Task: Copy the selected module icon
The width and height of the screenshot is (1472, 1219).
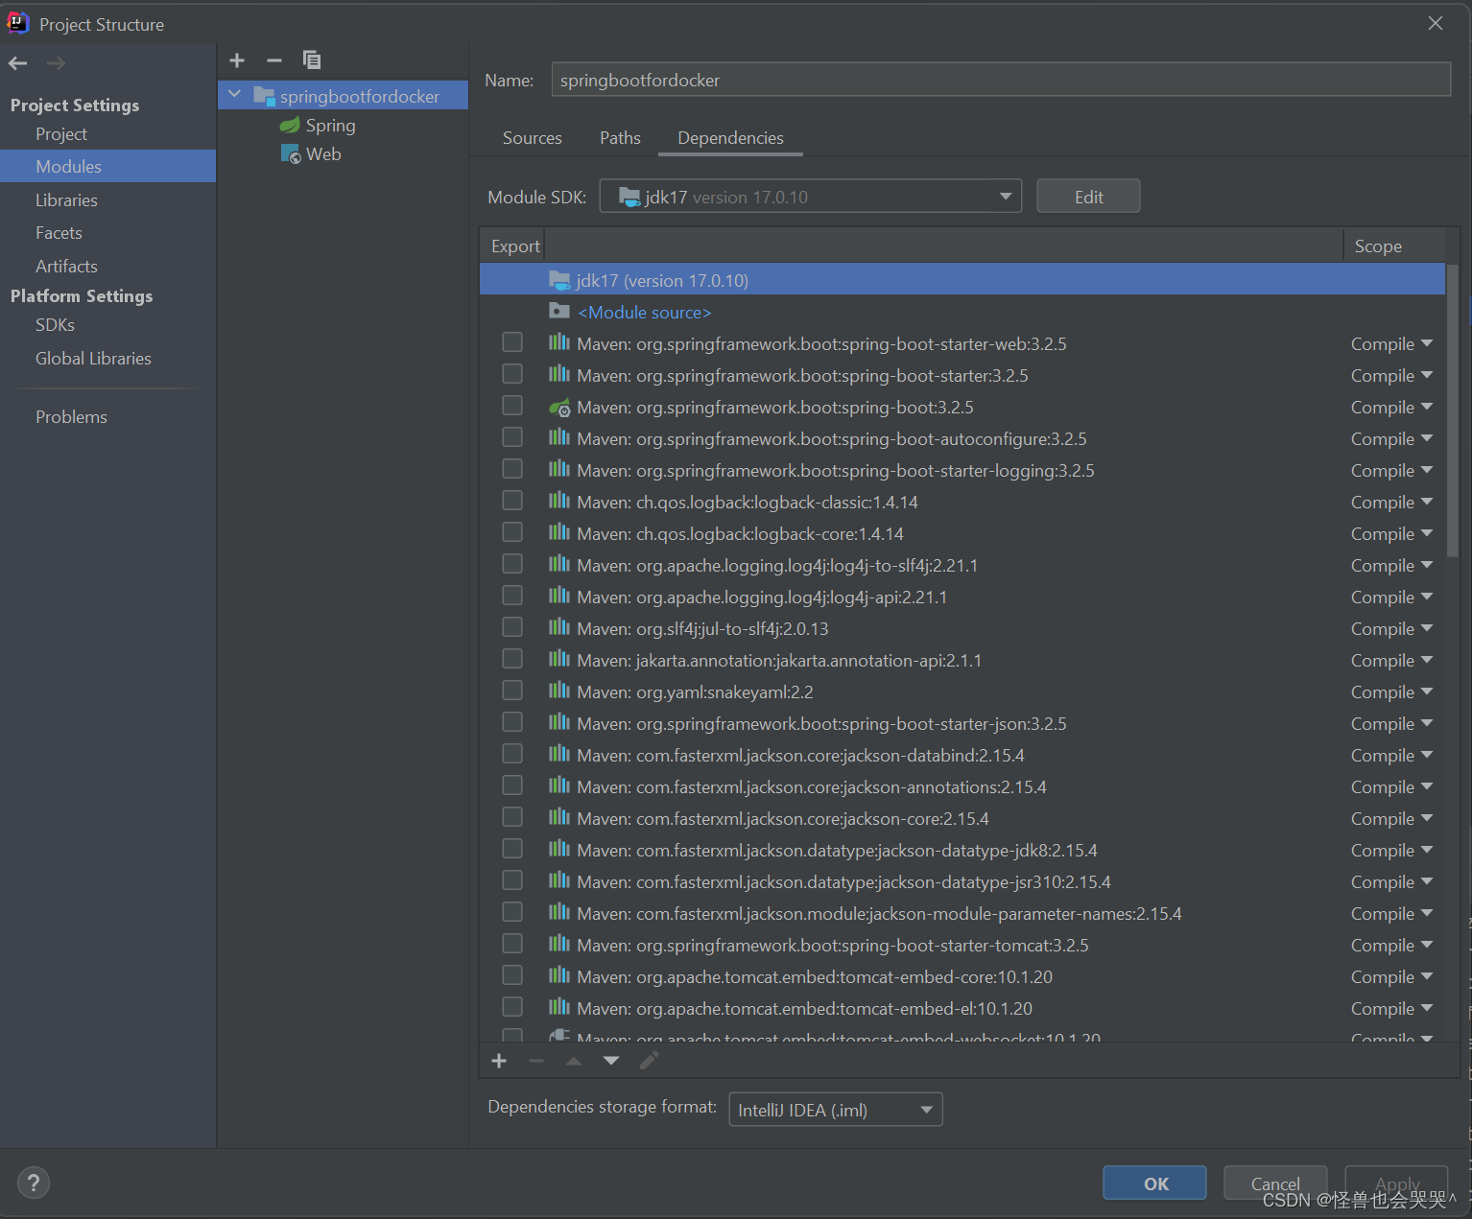Action: tap(312, 60)
